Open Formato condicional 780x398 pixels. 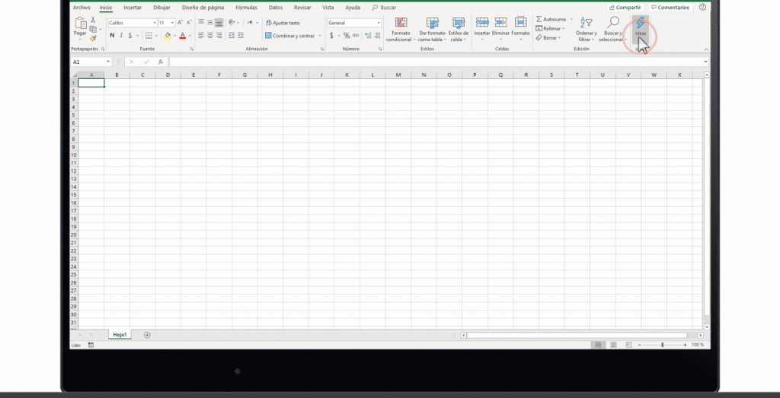401,30
